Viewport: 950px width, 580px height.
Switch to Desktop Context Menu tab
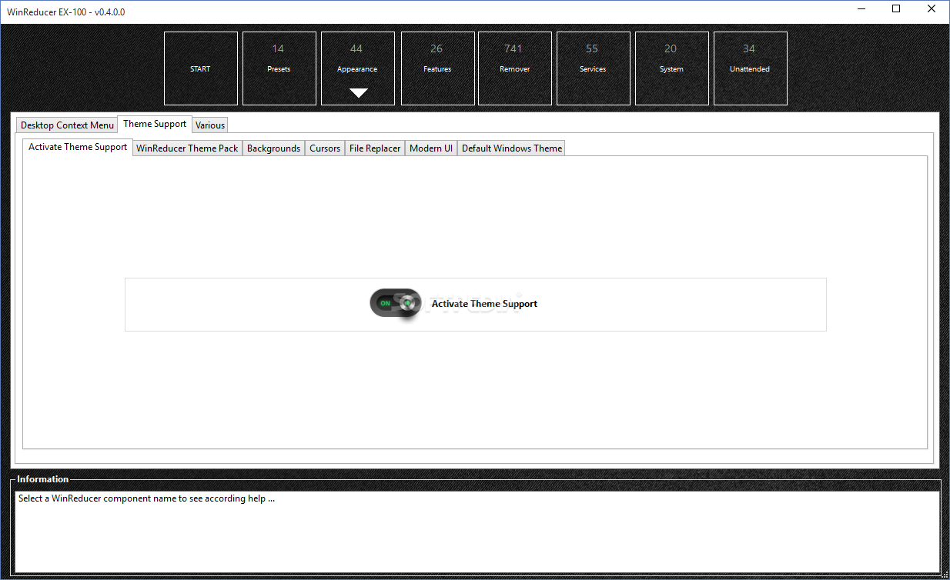(67, 125)
